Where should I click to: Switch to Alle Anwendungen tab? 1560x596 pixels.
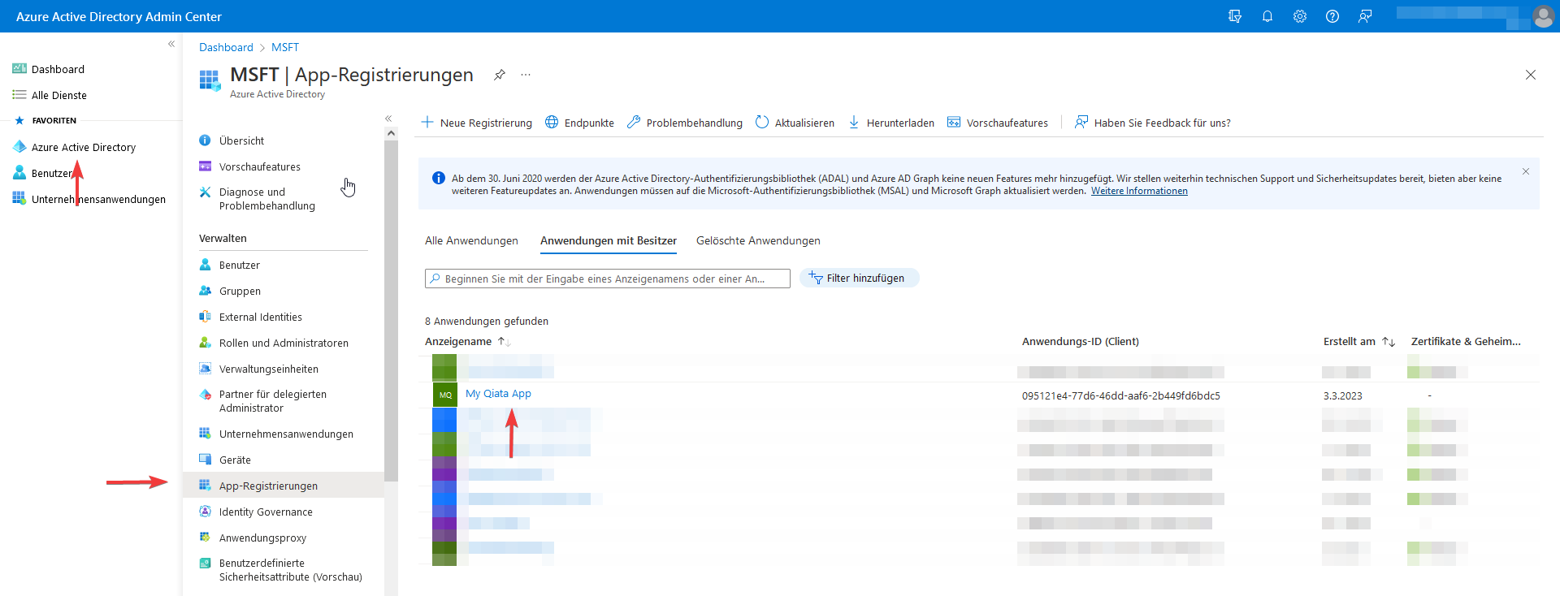pos(471,241)
